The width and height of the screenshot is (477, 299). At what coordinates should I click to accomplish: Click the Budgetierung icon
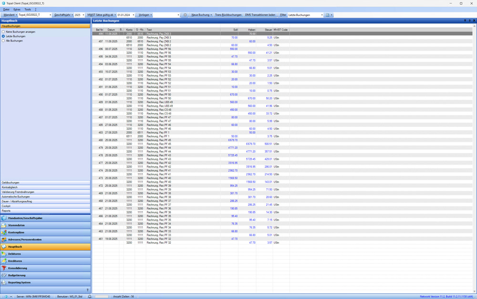(4, 275)
